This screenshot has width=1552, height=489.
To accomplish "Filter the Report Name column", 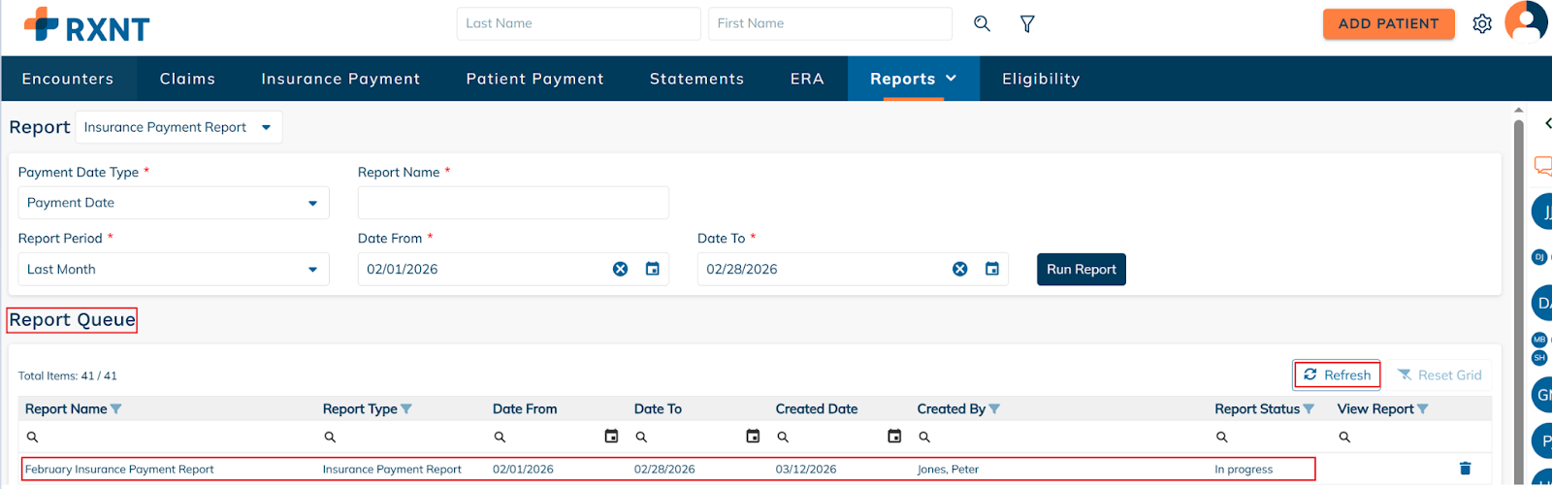I will tap(116, 409).
